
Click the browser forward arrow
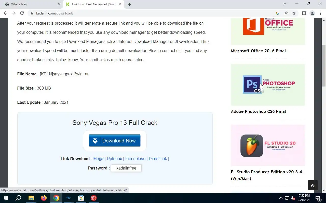pos(14,13)
